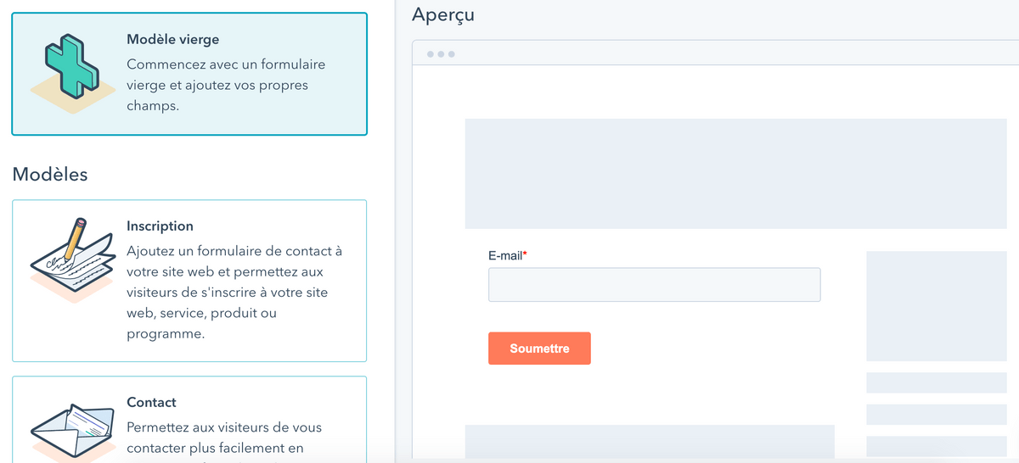Click the gray placeholder block below Soumettre
Image resolution: width=1019 pixels, height=463 pixels.
click(650, 442)
